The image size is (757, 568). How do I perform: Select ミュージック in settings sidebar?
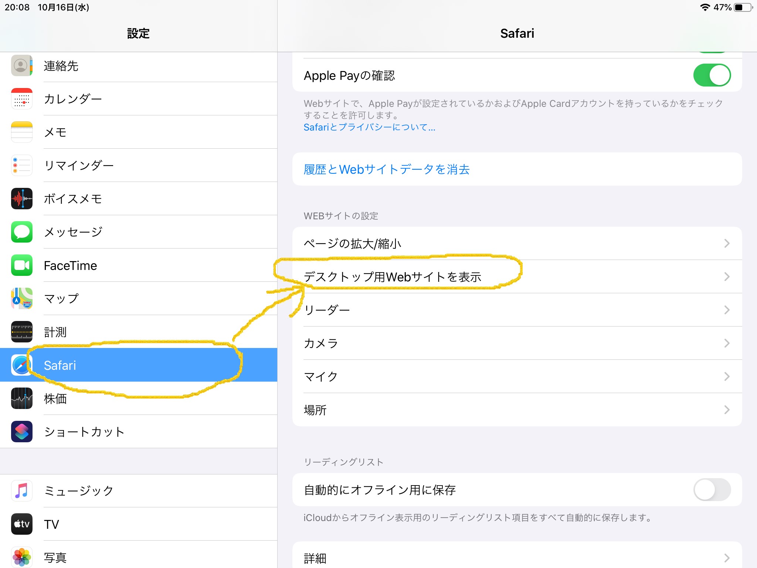139,491
